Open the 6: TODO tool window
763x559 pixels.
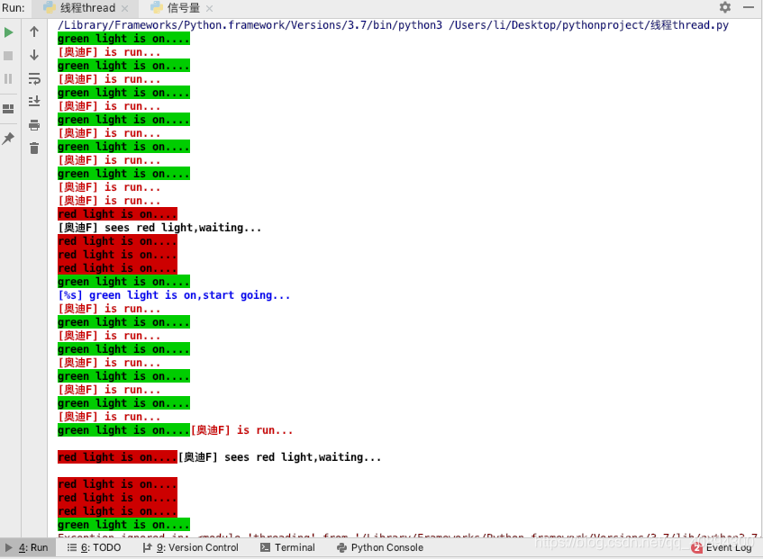tap(94, 547)
